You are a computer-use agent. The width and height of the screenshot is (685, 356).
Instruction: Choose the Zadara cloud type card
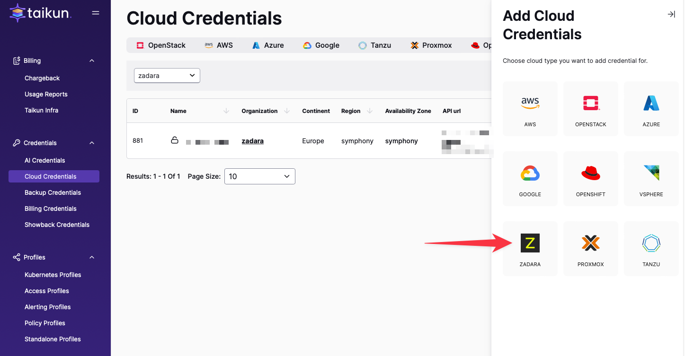point(530,249)
